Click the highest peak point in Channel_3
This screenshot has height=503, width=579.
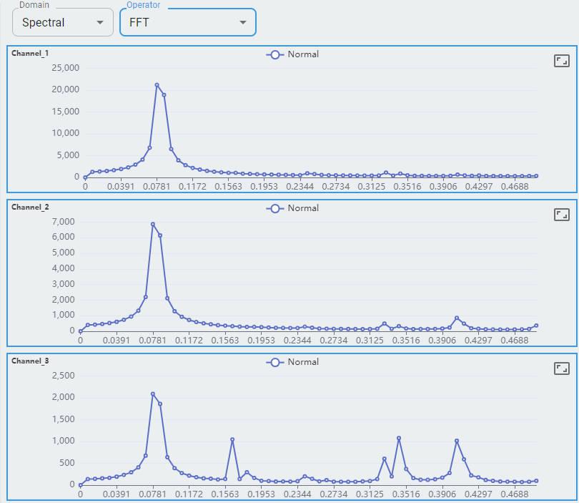pyautogui.click(x=152, y=394)
